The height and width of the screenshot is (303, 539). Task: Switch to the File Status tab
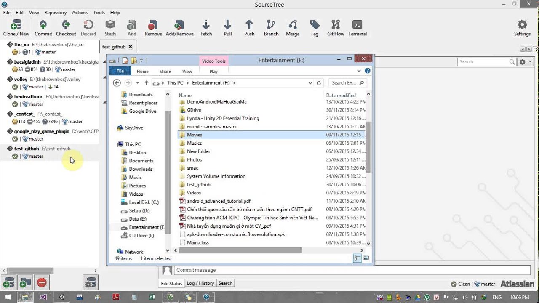point(171,283)
